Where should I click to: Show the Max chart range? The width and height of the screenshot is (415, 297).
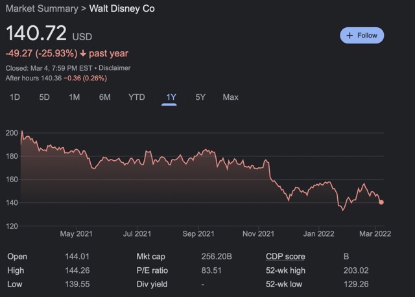tap(231, 97)
